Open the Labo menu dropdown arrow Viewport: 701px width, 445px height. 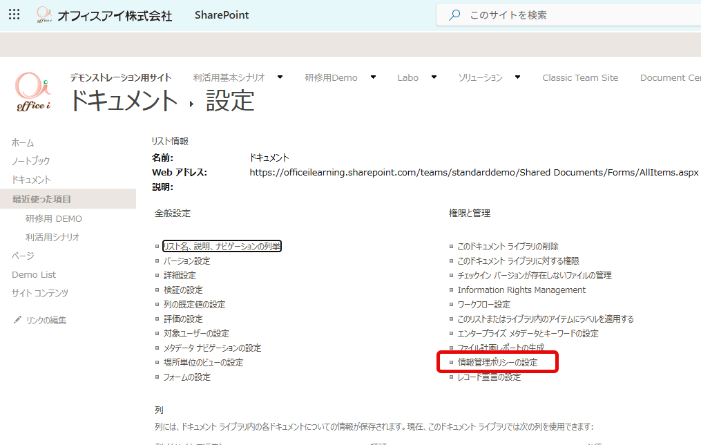point(434,77)
